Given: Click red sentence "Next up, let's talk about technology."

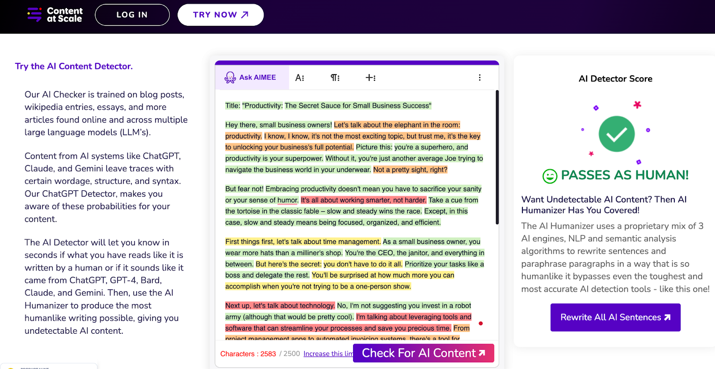Looking at the screenshot, I should coord(280,306).
